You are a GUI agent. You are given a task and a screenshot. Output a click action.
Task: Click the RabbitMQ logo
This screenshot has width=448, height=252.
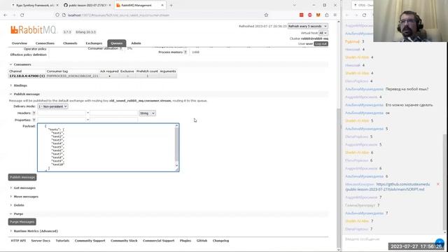click(33, 29)
